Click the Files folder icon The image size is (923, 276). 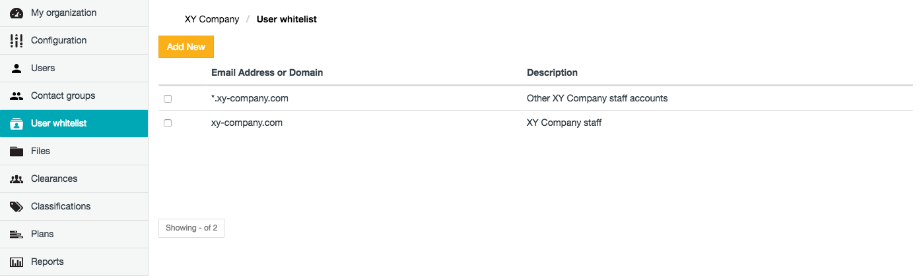(17, 151)
